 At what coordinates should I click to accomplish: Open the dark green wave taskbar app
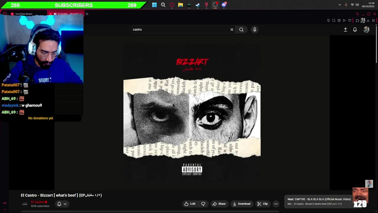[x=189, y=5]
